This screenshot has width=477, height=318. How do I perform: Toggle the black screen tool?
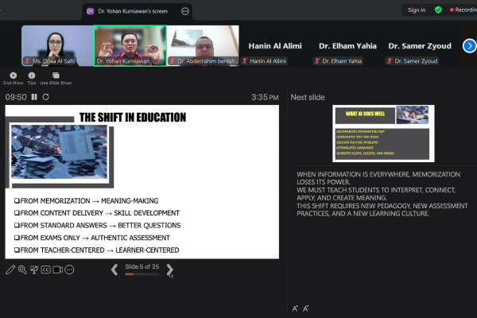click(x=33, y=270)
